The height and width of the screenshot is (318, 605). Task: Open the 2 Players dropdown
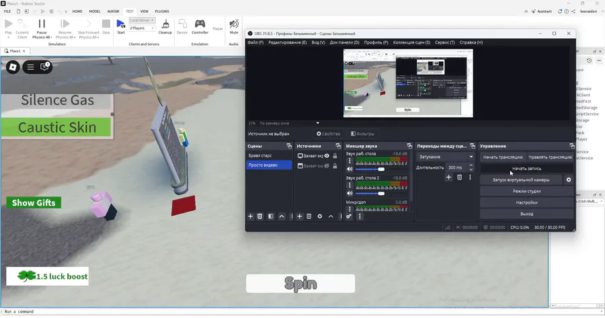click(142, 28)
